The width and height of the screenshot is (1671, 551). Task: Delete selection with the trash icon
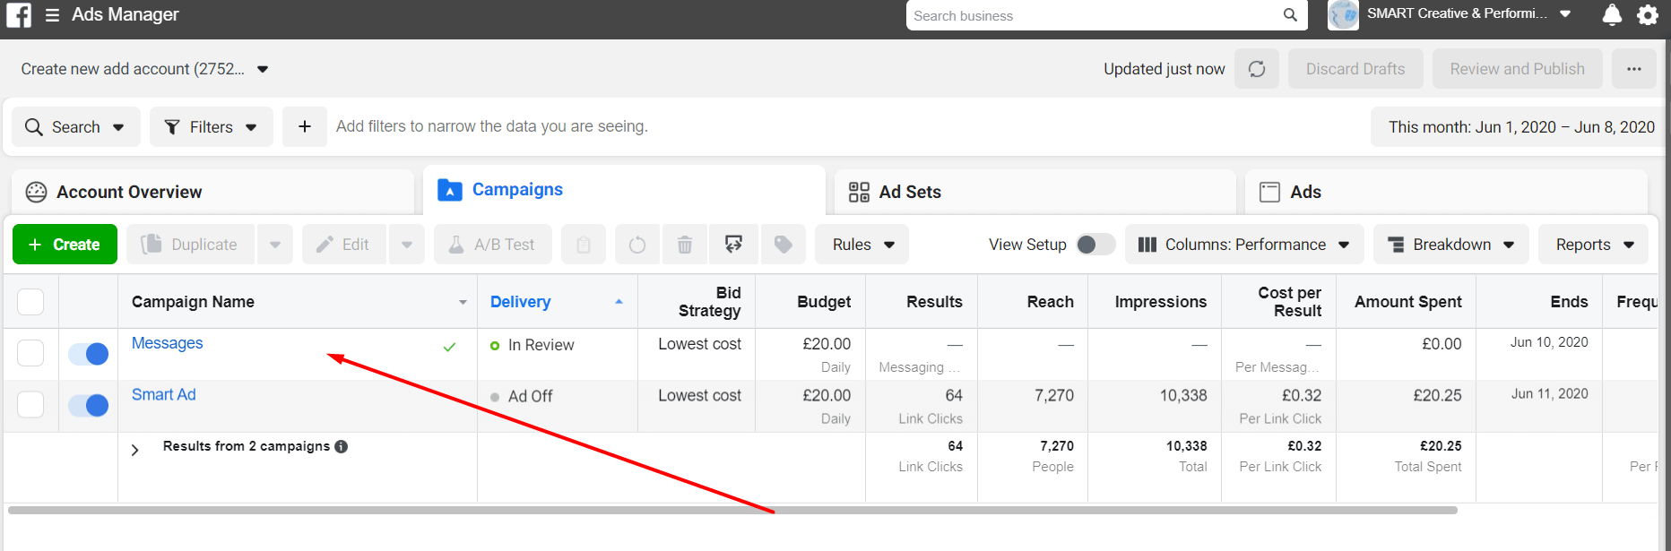click(685, 245)
